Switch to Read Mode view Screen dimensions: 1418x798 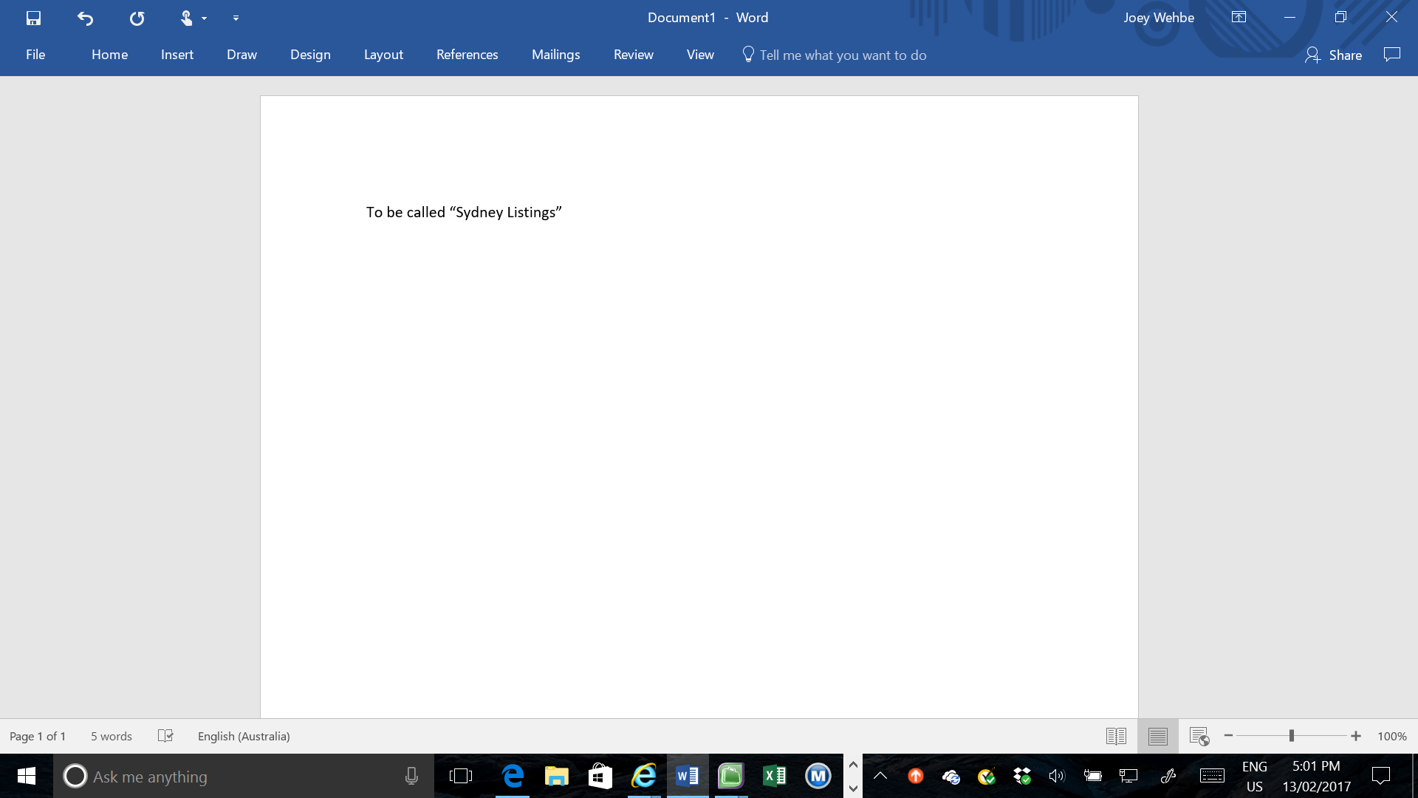[1116, 736]
